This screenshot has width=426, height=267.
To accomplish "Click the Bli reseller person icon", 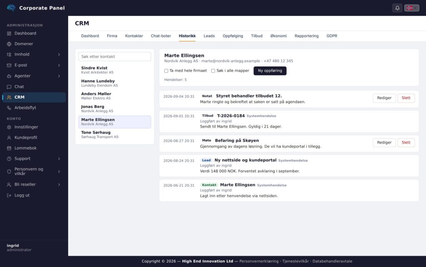I will click(9, 185).
